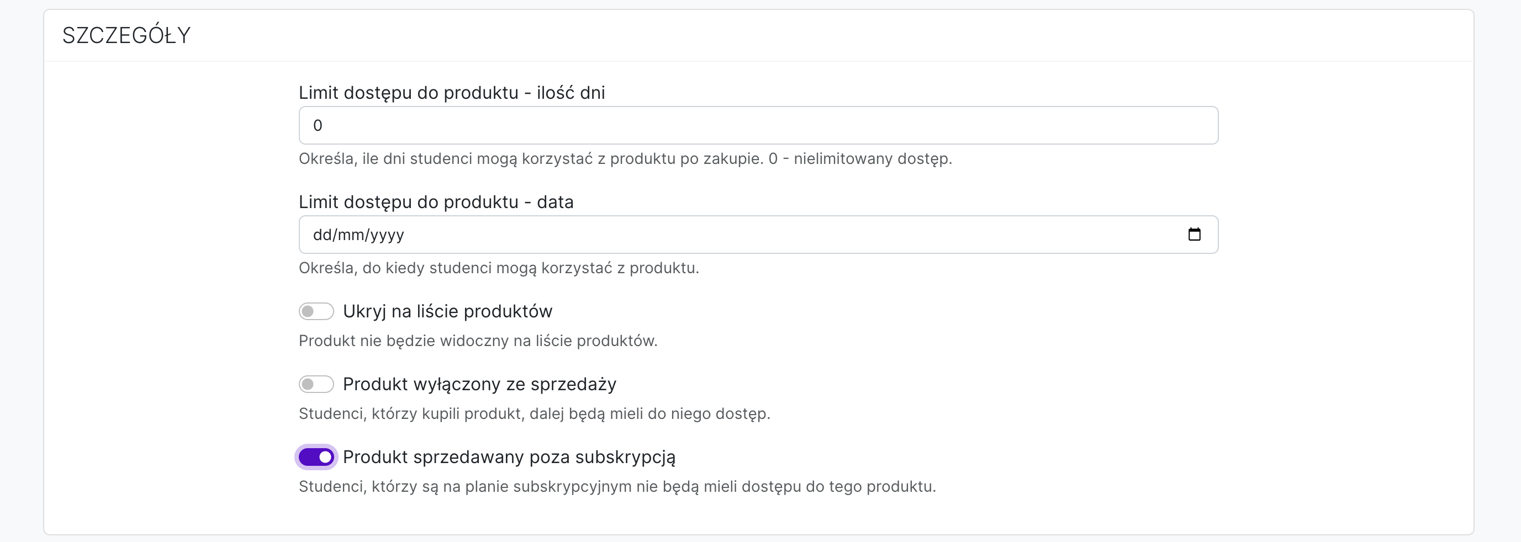Click 'Produkt wyłączony ze sprzedaży' label text
Viewport: 1521px width, 542px height.
(x=479, y=384)
